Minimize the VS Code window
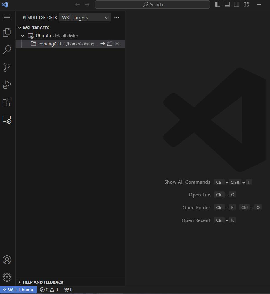The height and width of the screenshot is (294, 270). (x=259, y=5)
